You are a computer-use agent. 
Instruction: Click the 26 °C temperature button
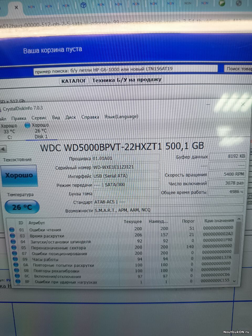(22, 207)
